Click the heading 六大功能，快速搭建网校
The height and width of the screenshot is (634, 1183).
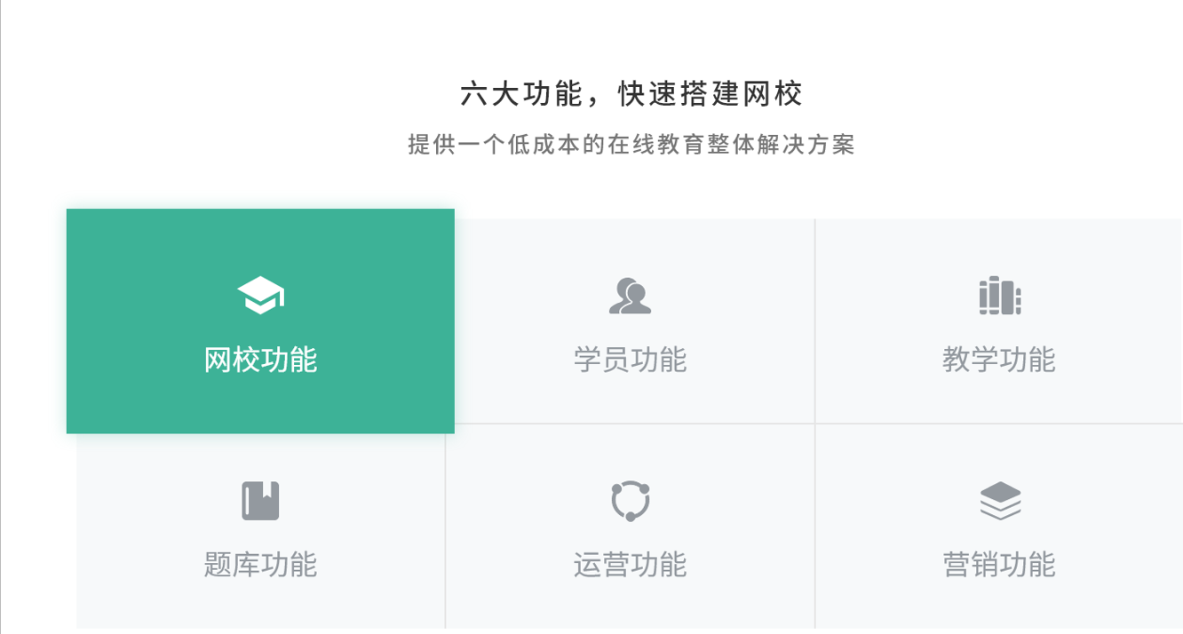[631, 94]
